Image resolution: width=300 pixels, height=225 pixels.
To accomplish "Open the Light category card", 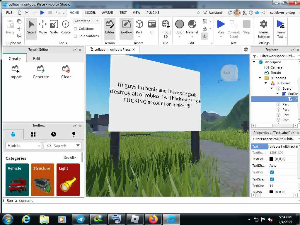I will (x=68, y=180).
